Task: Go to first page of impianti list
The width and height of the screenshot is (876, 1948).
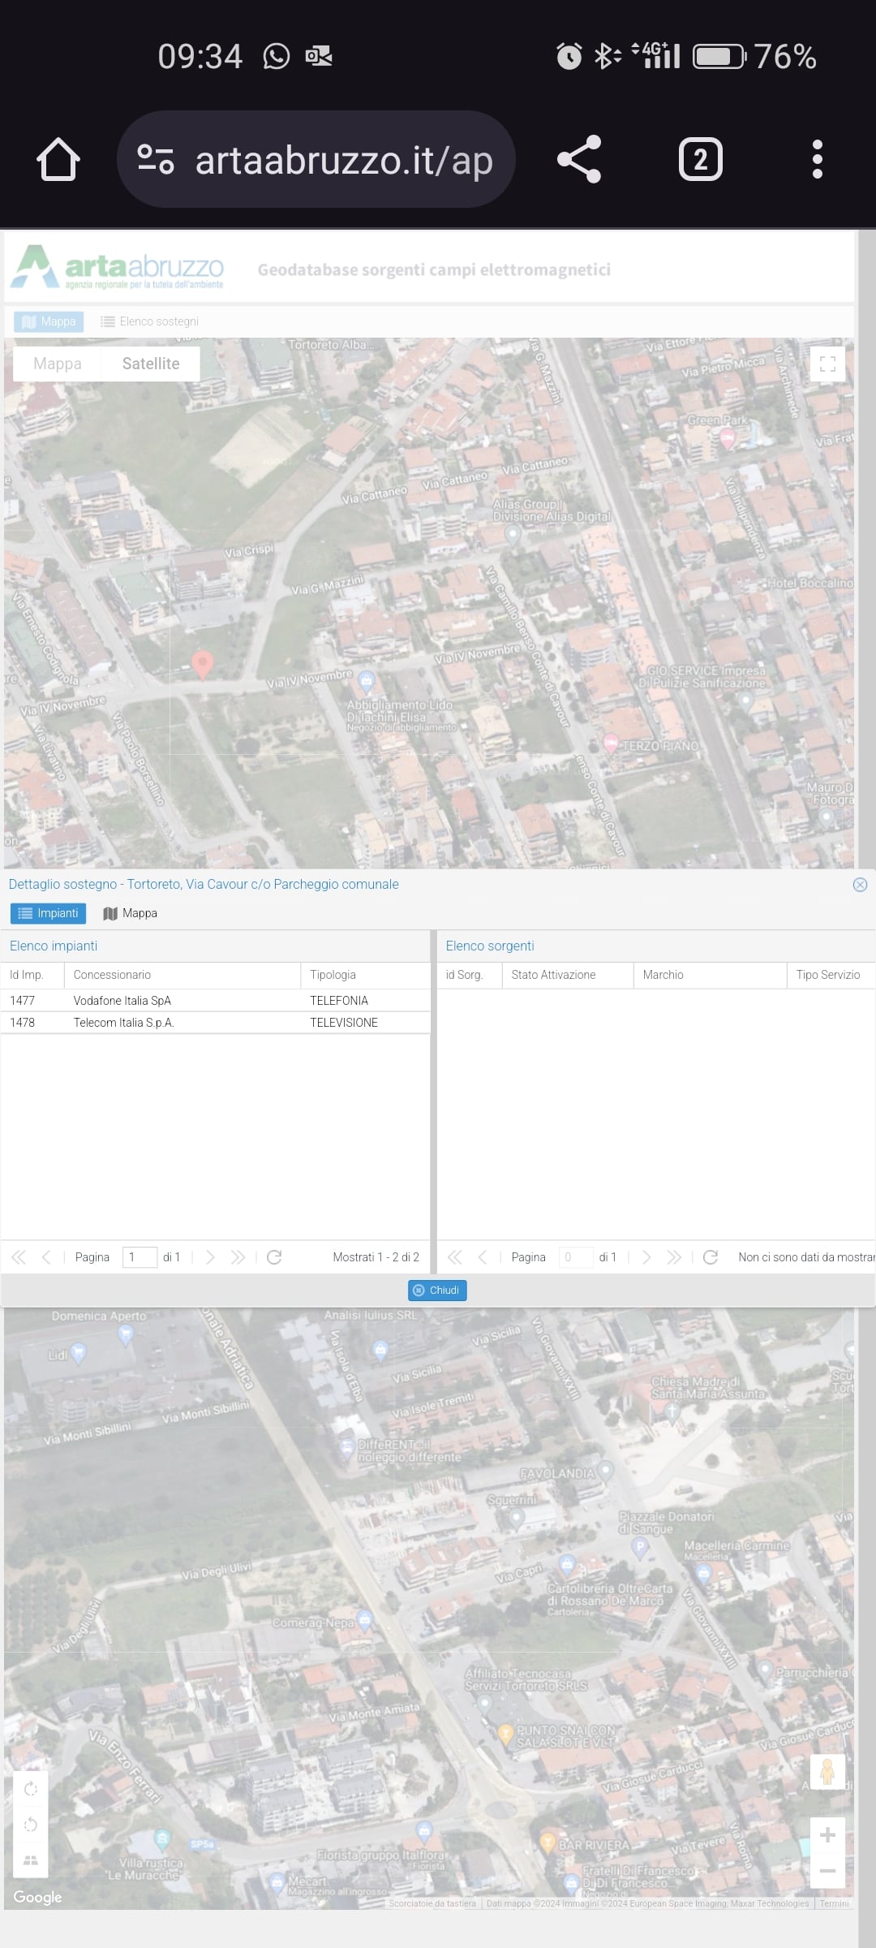Action: [x=19, y=1257]
